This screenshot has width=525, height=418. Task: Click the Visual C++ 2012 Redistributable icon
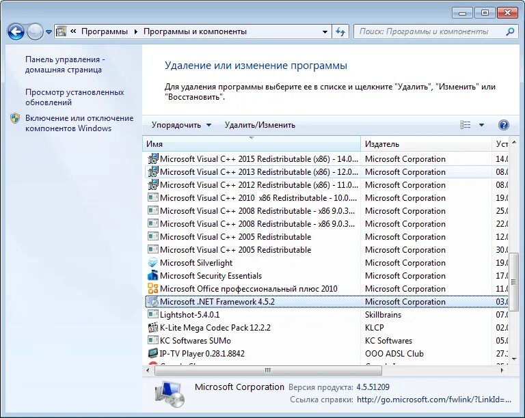click(153, 184)
